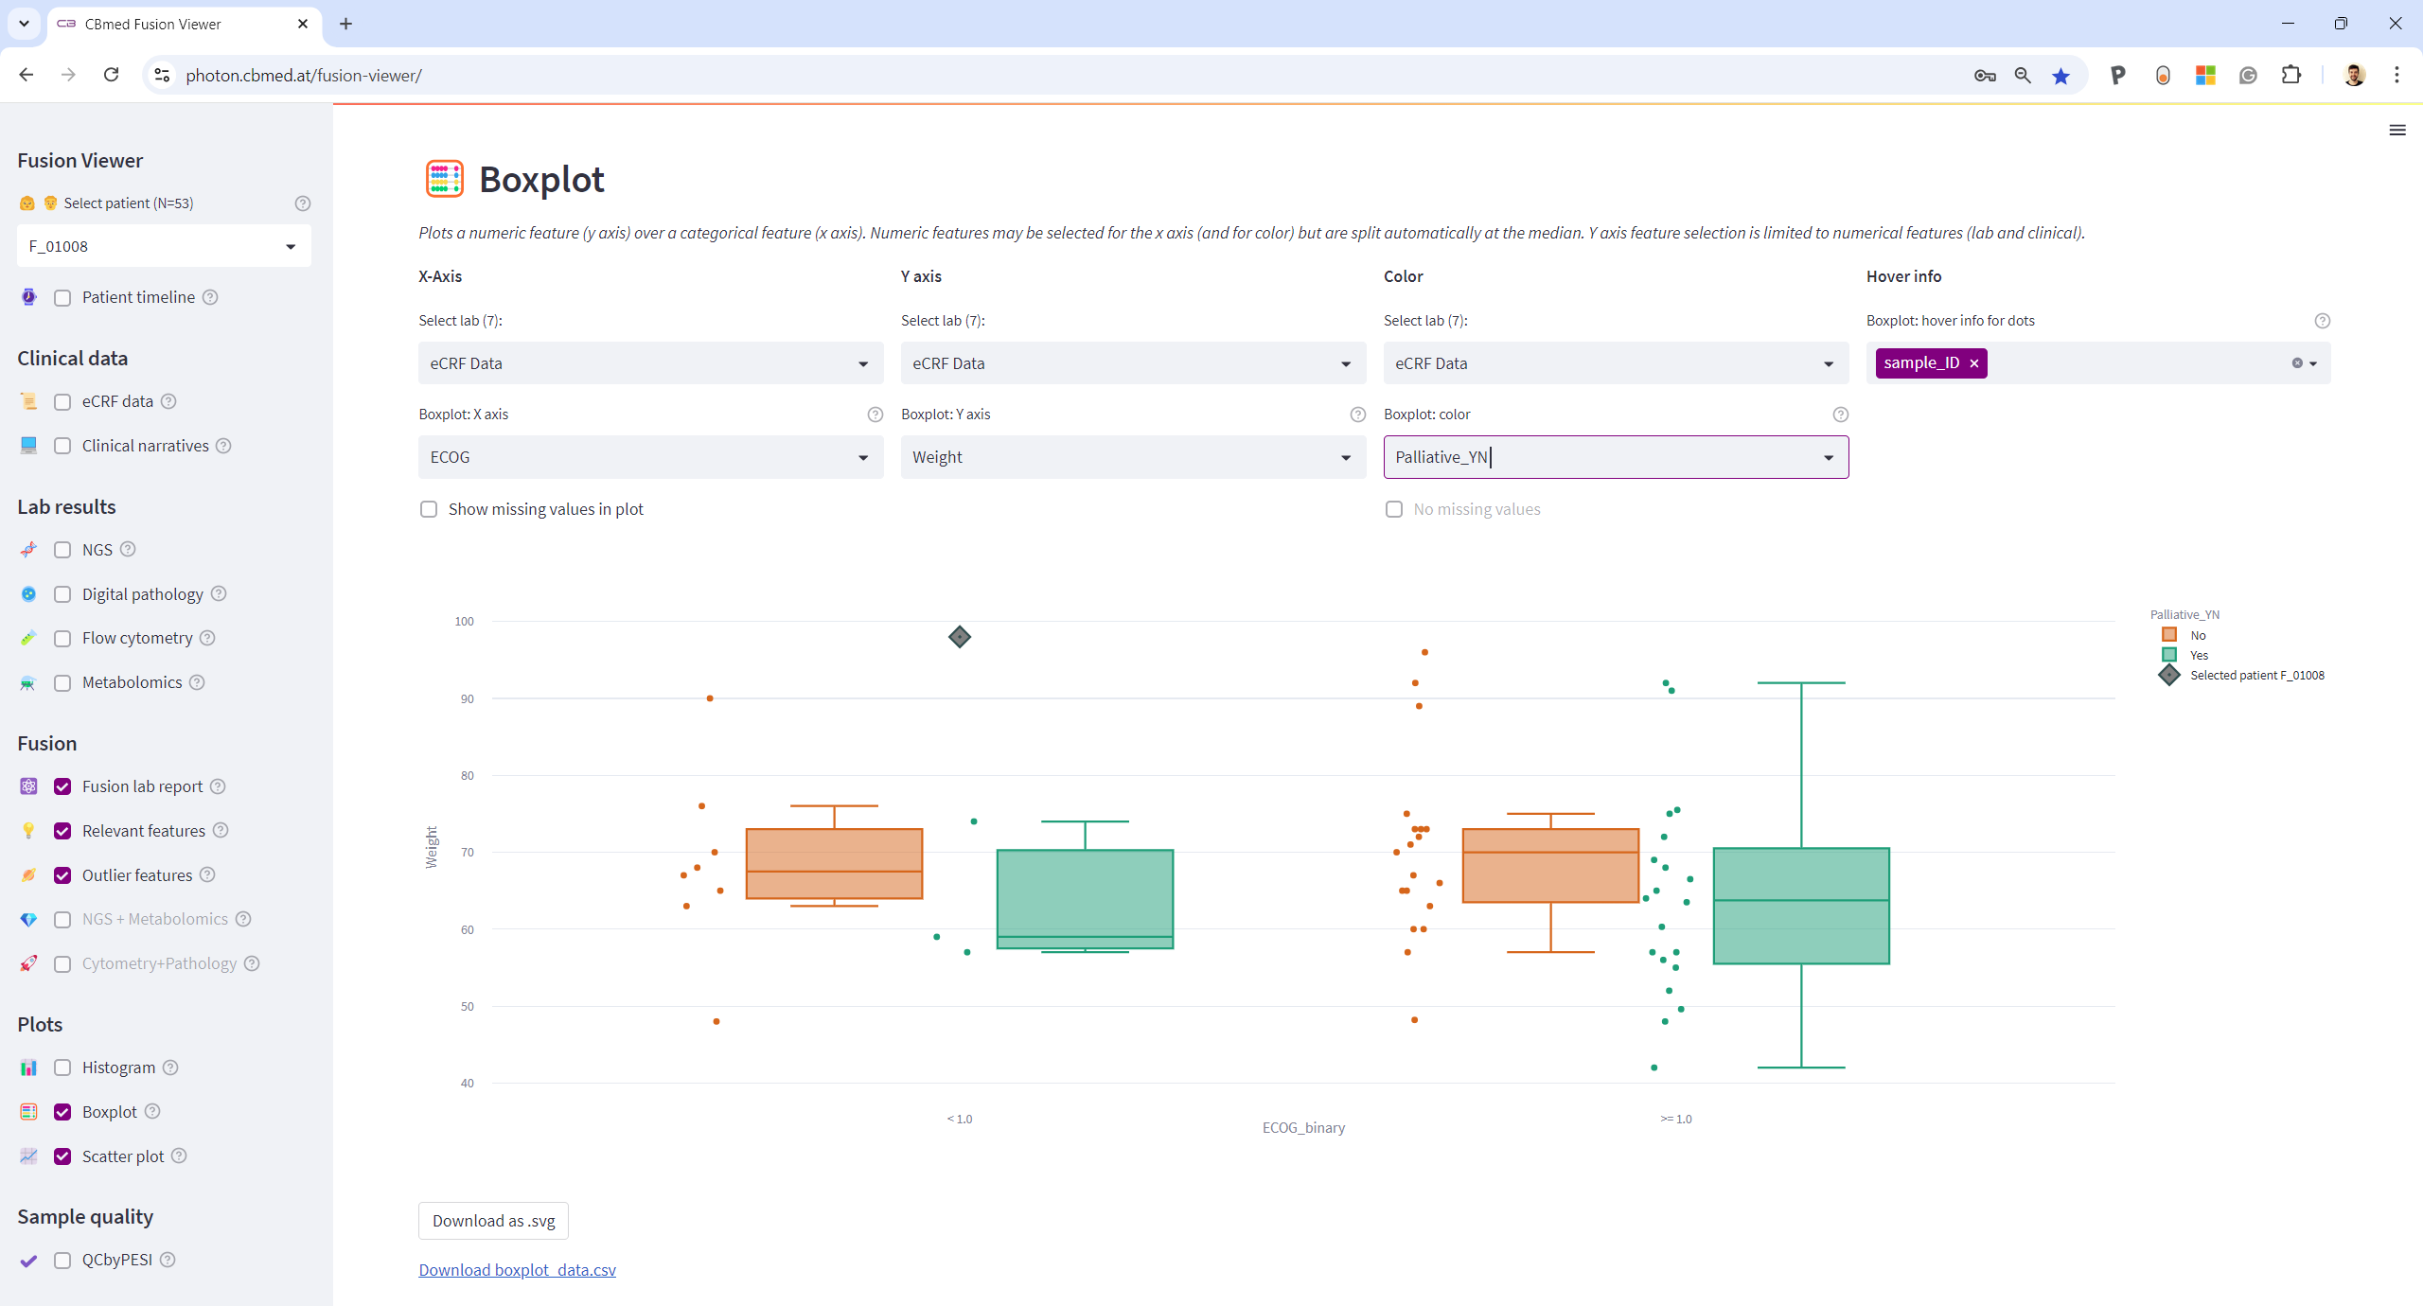Image resolution: width=2423 pixels, height=1306 pixels.
Task: Click the Yes legend color swatch
Action: [x=2168, y=655]
